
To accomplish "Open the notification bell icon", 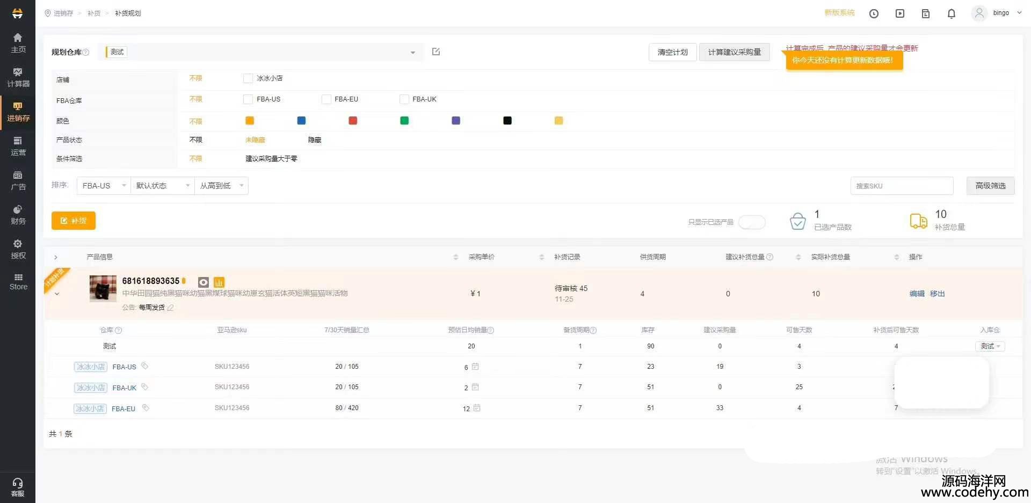I will click(952, 13).
